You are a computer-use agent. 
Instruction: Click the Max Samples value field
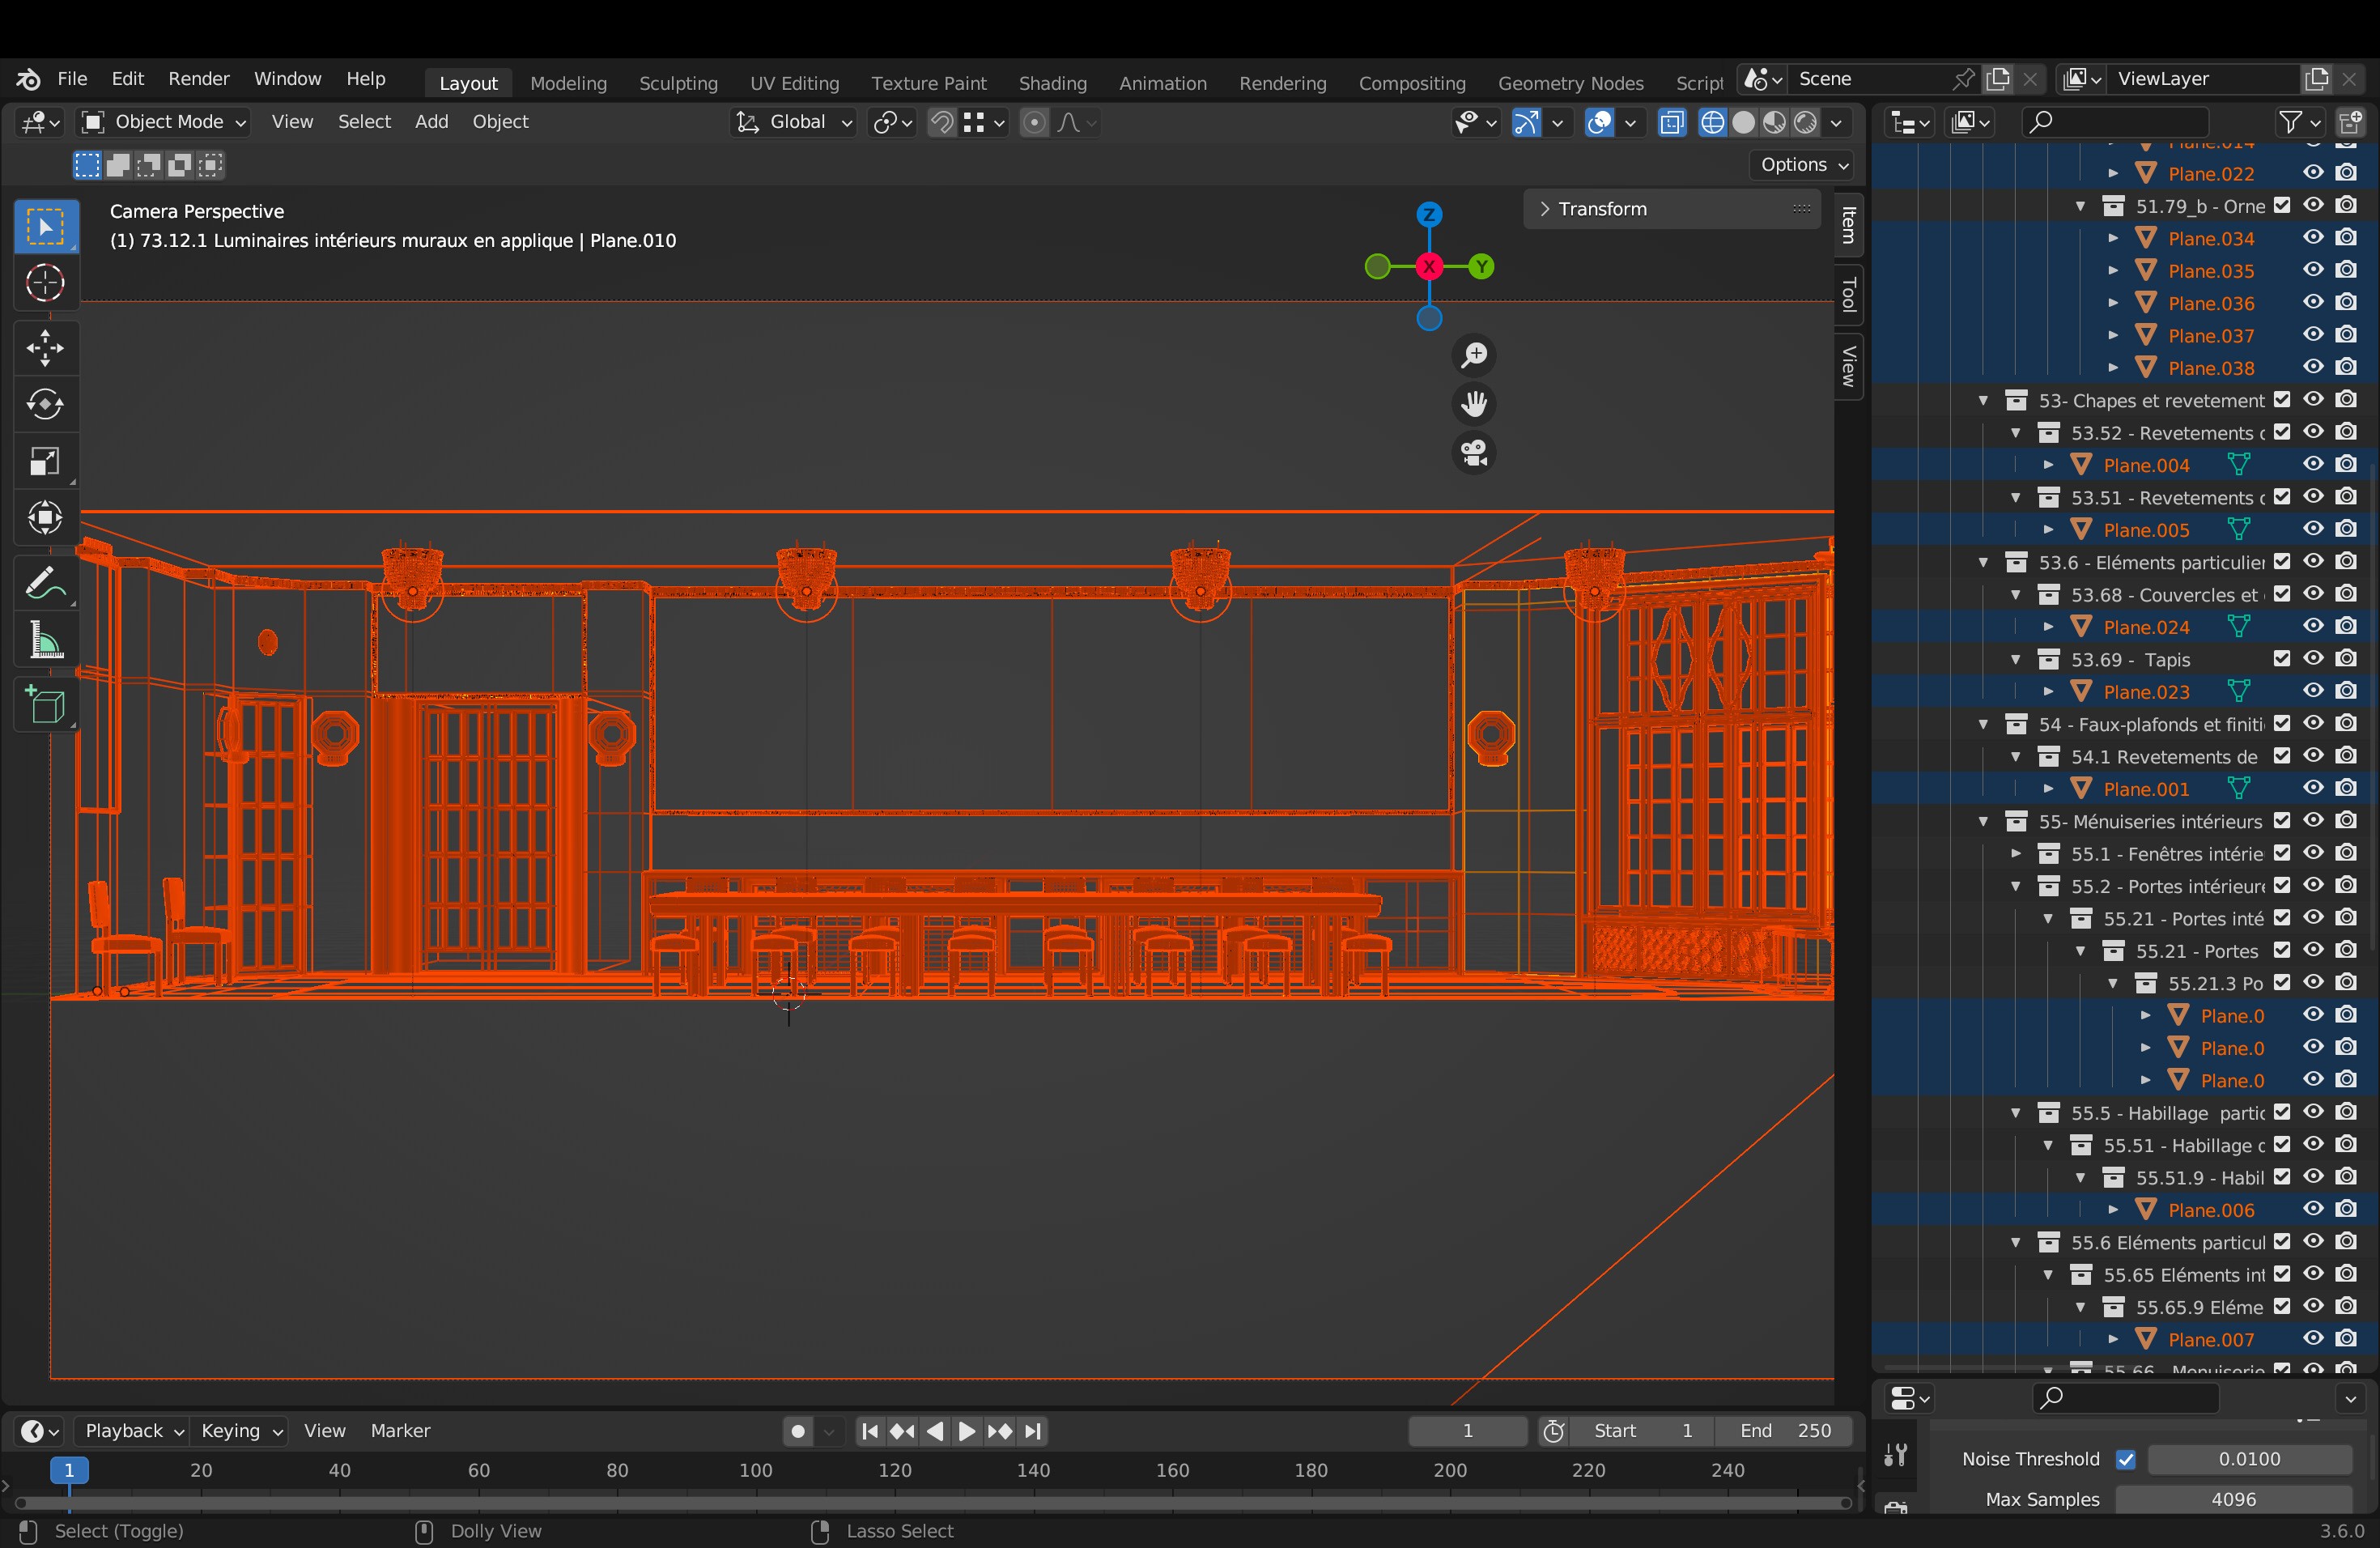[2232, 1499]
